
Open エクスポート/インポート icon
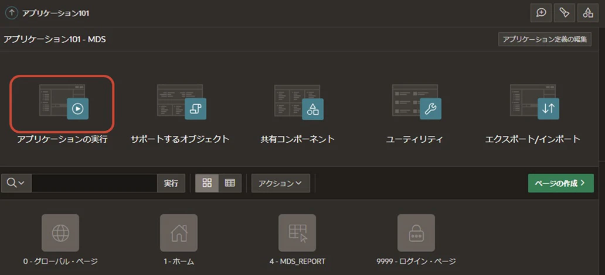pyautogui.click(x=534, y=101)
